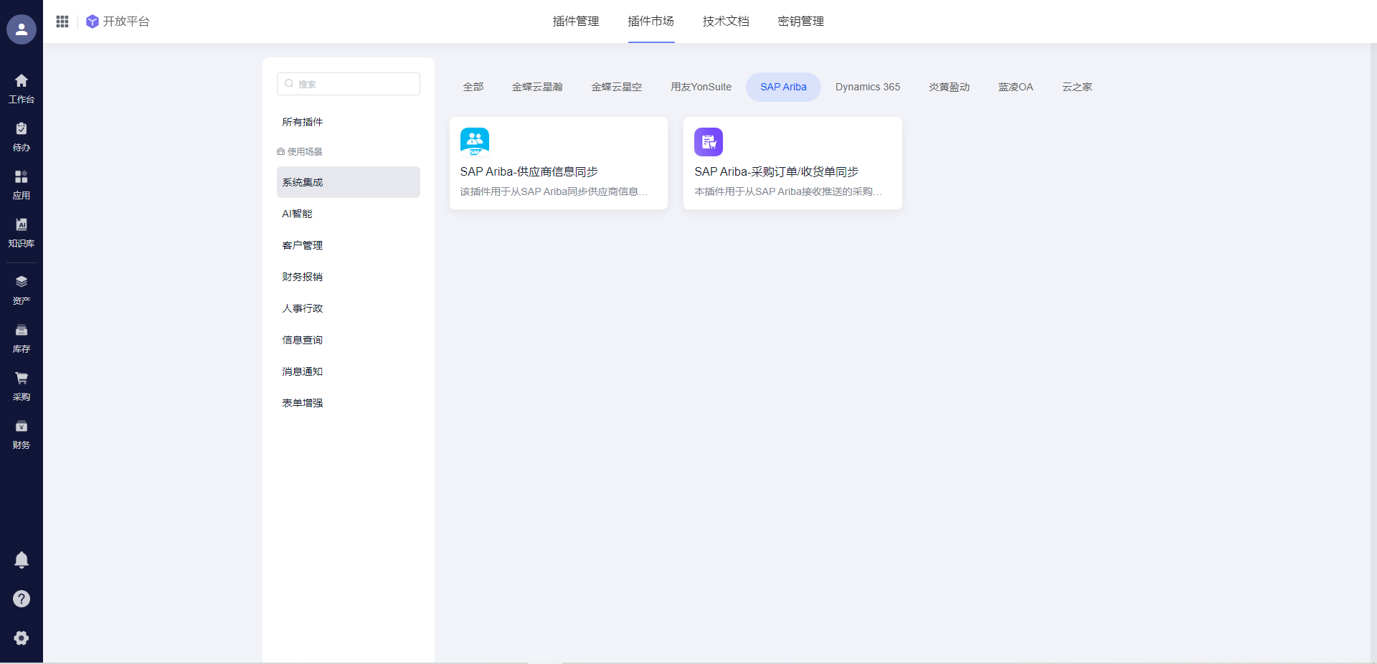Click the user avatar icon
Image resolution: width=1377 pixels, height=664 pixels.
pyautogui.click(x=22, y=29)
